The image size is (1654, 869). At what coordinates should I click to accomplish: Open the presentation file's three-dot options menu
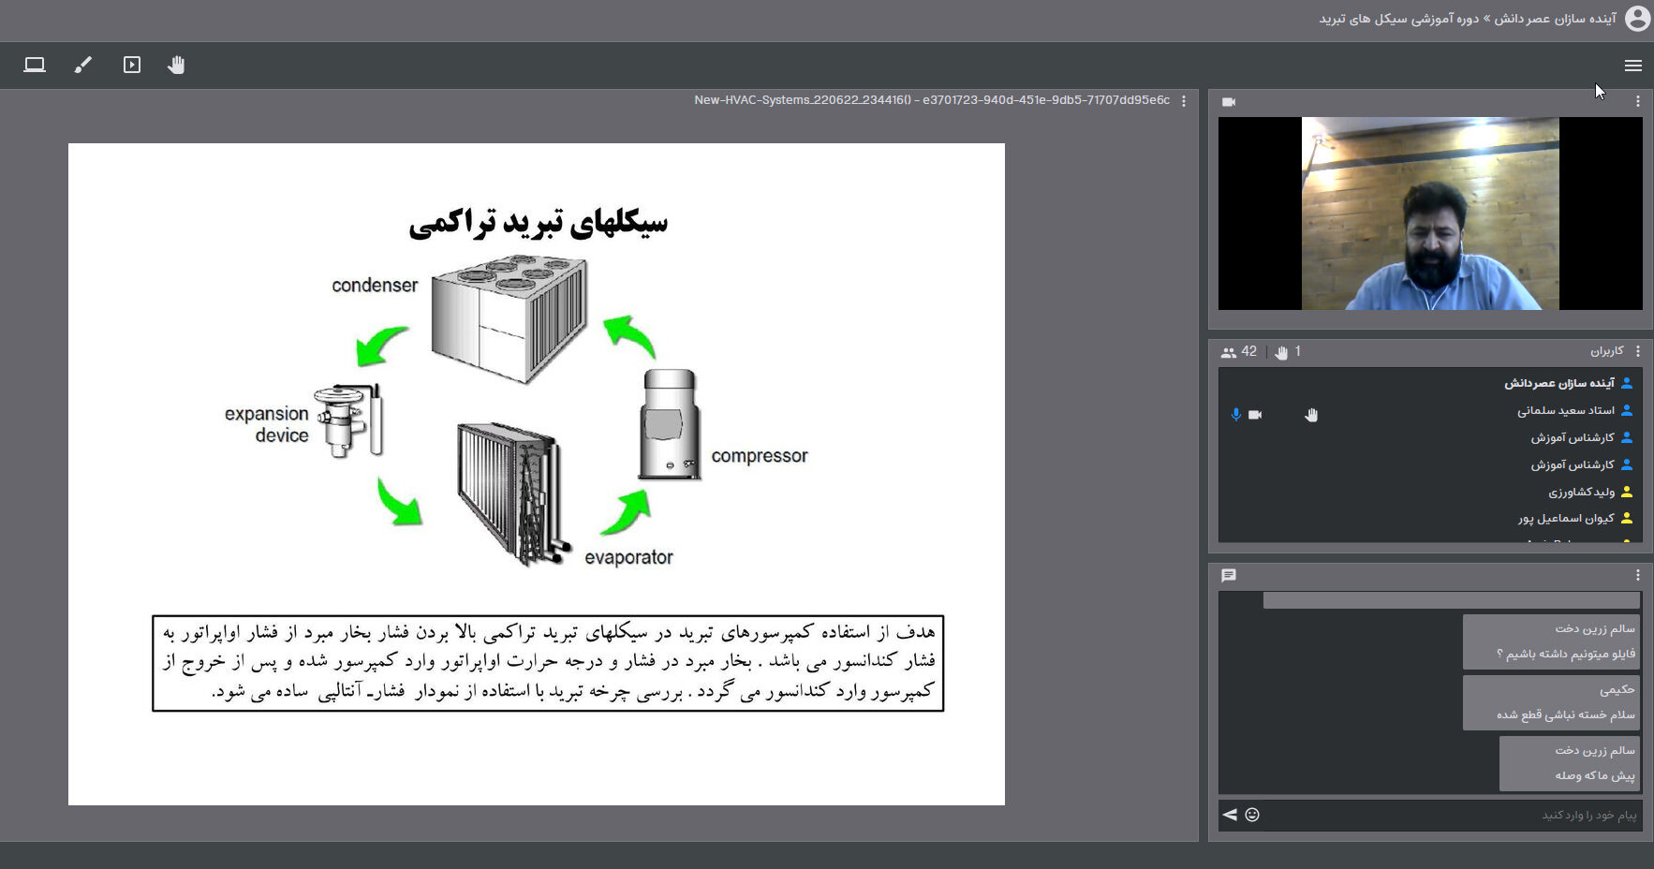coord(1184,101)
